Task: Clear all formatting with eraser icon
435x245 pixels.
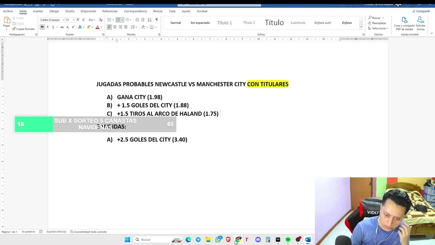Action: point(101,20)
